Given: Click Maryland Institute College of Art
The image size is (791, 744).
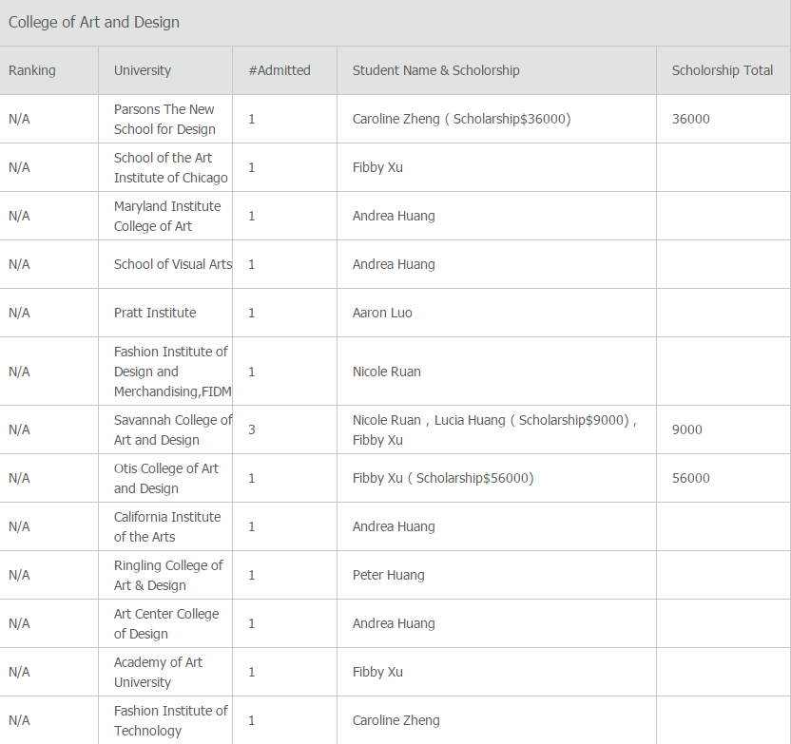Looking at the screenshot, I should tap(167, 216).
